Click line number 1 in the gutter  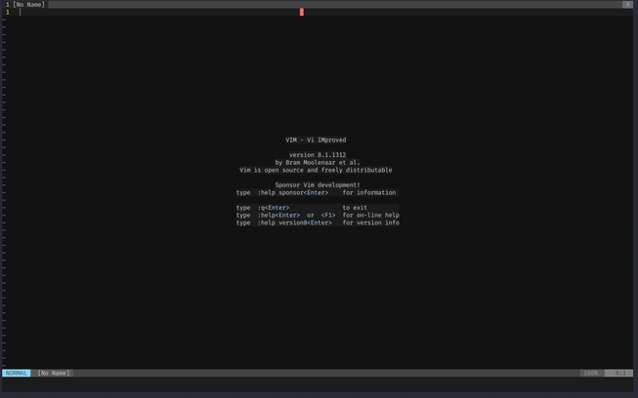[7, 12]
